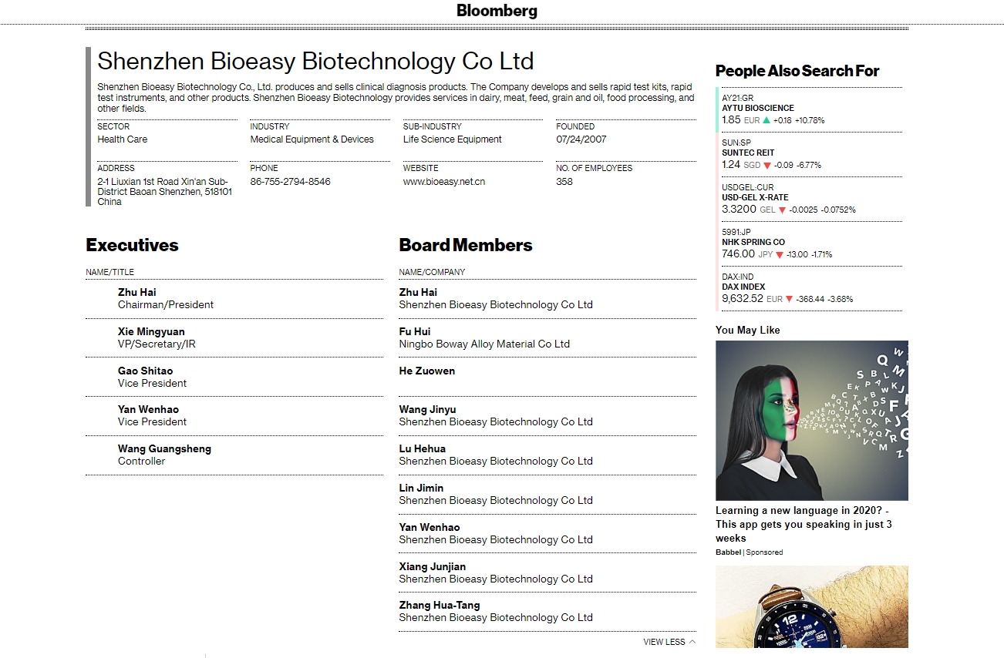Click the Babbel language ad image
Image resolution: width=1004 pixels, height=658 pixels.
tap(811, 421)
